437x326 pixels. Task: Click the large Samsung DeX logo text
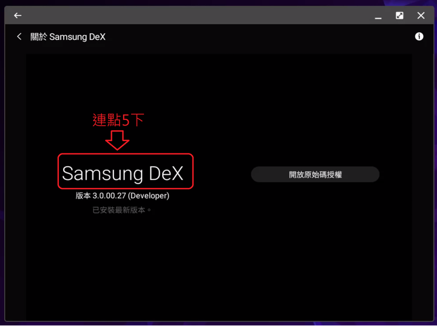click(123, 173)
